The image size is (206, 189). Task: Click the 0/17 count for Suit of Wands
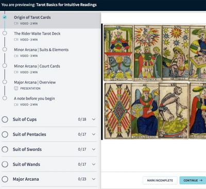[82, 164]
